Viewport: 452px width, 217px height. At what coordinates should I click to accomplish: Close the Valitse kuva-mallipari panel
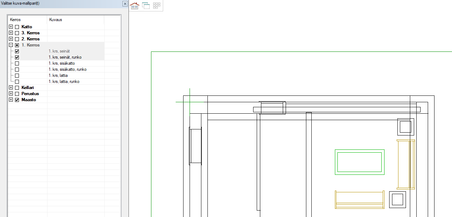click(125, 4)
